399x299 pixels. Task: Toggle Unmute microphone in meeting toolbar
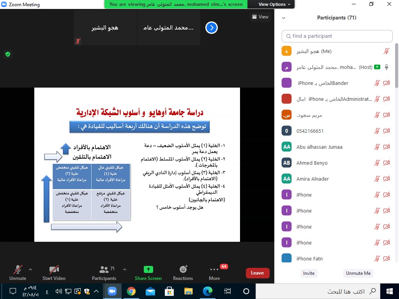pyautogui.click(x=18, y=269)
